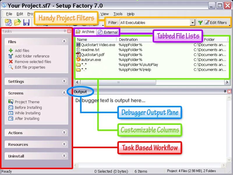Close the Output pane
The image size is (233, 175).
(x=229, y=91)
